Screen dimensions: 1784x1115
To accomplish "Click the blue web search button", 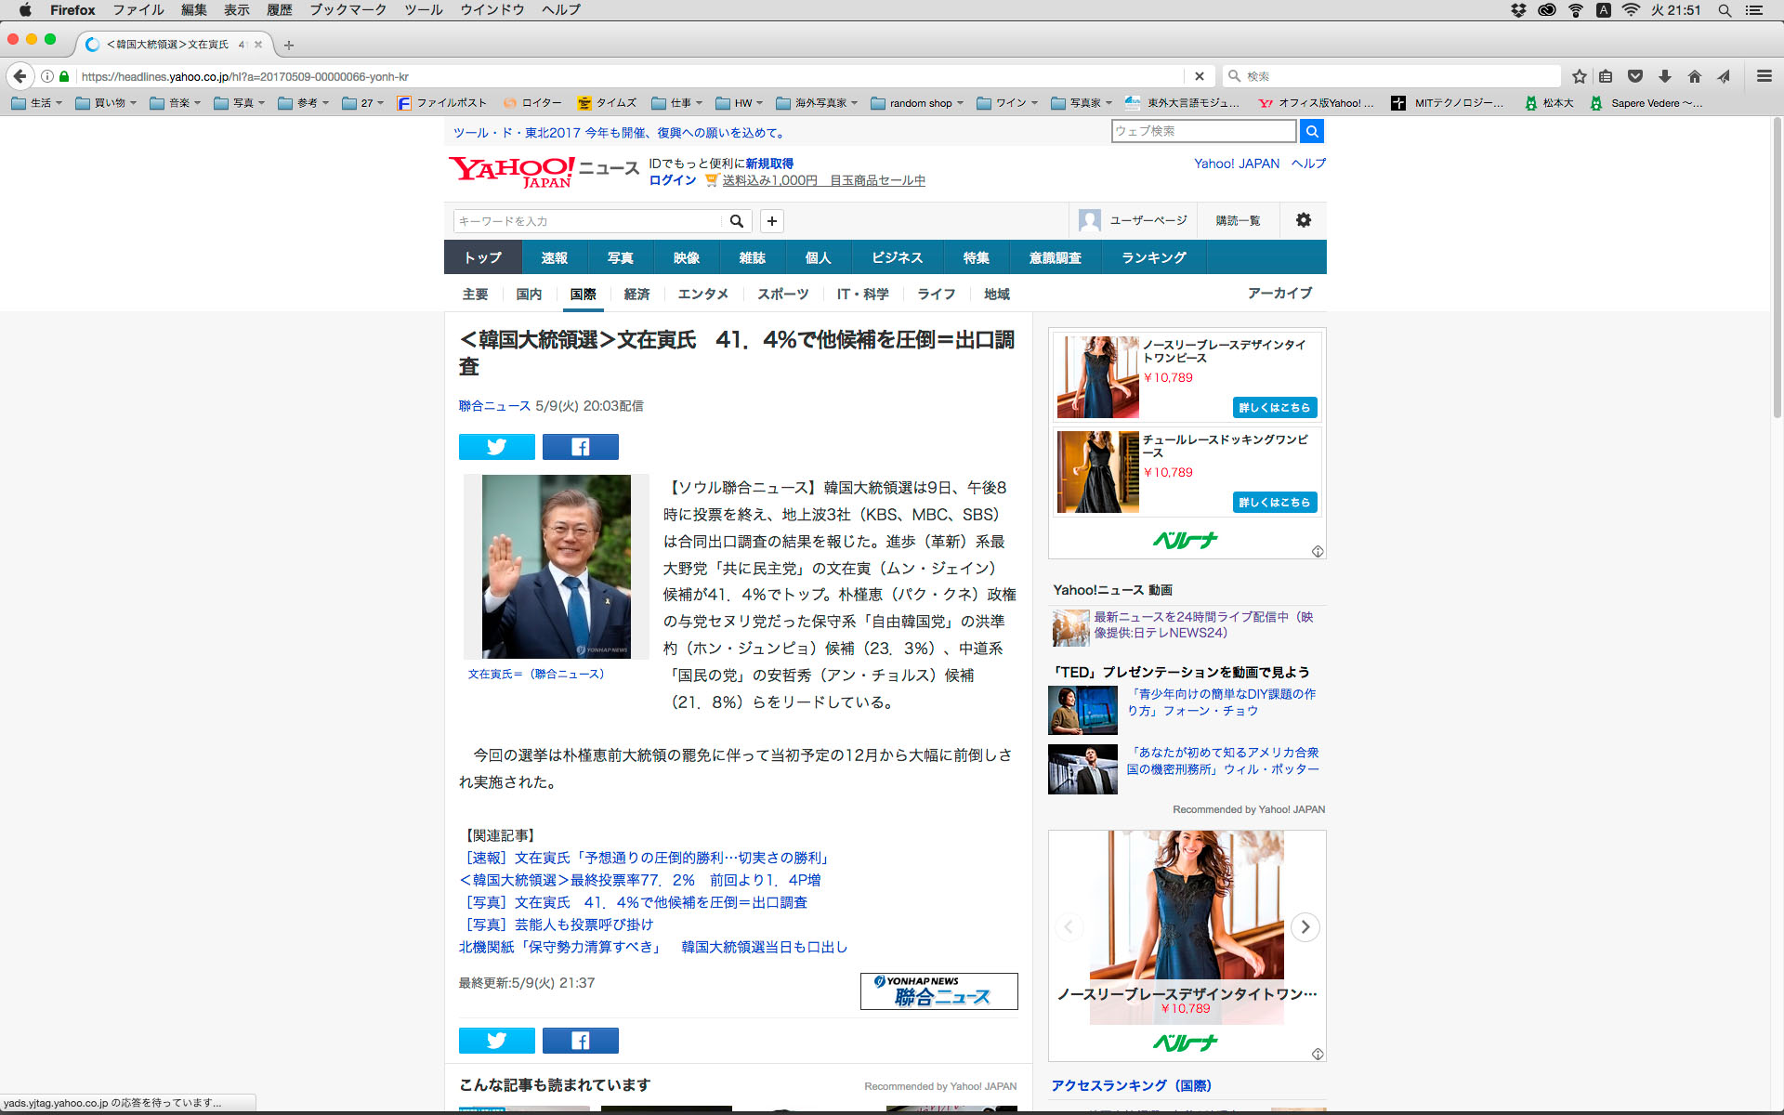I will [x=1311, y=131].
